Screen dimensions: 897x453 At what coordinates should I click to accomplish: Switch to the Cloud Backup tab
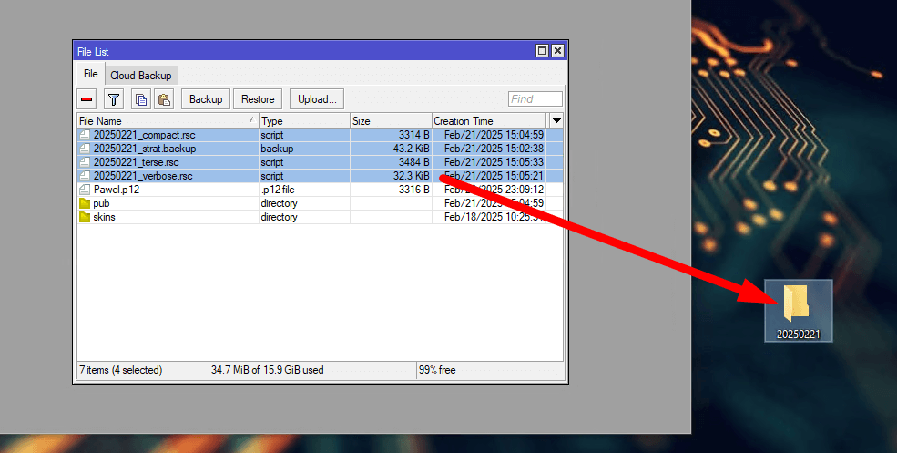click(x=141, y=76)
